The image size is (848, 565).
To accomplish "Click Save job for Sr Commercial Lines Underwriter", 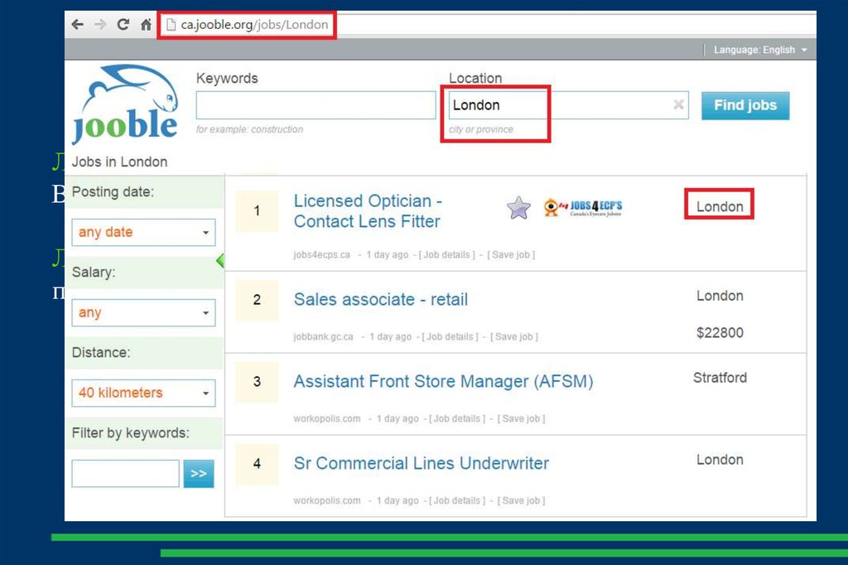I will 518,501.
